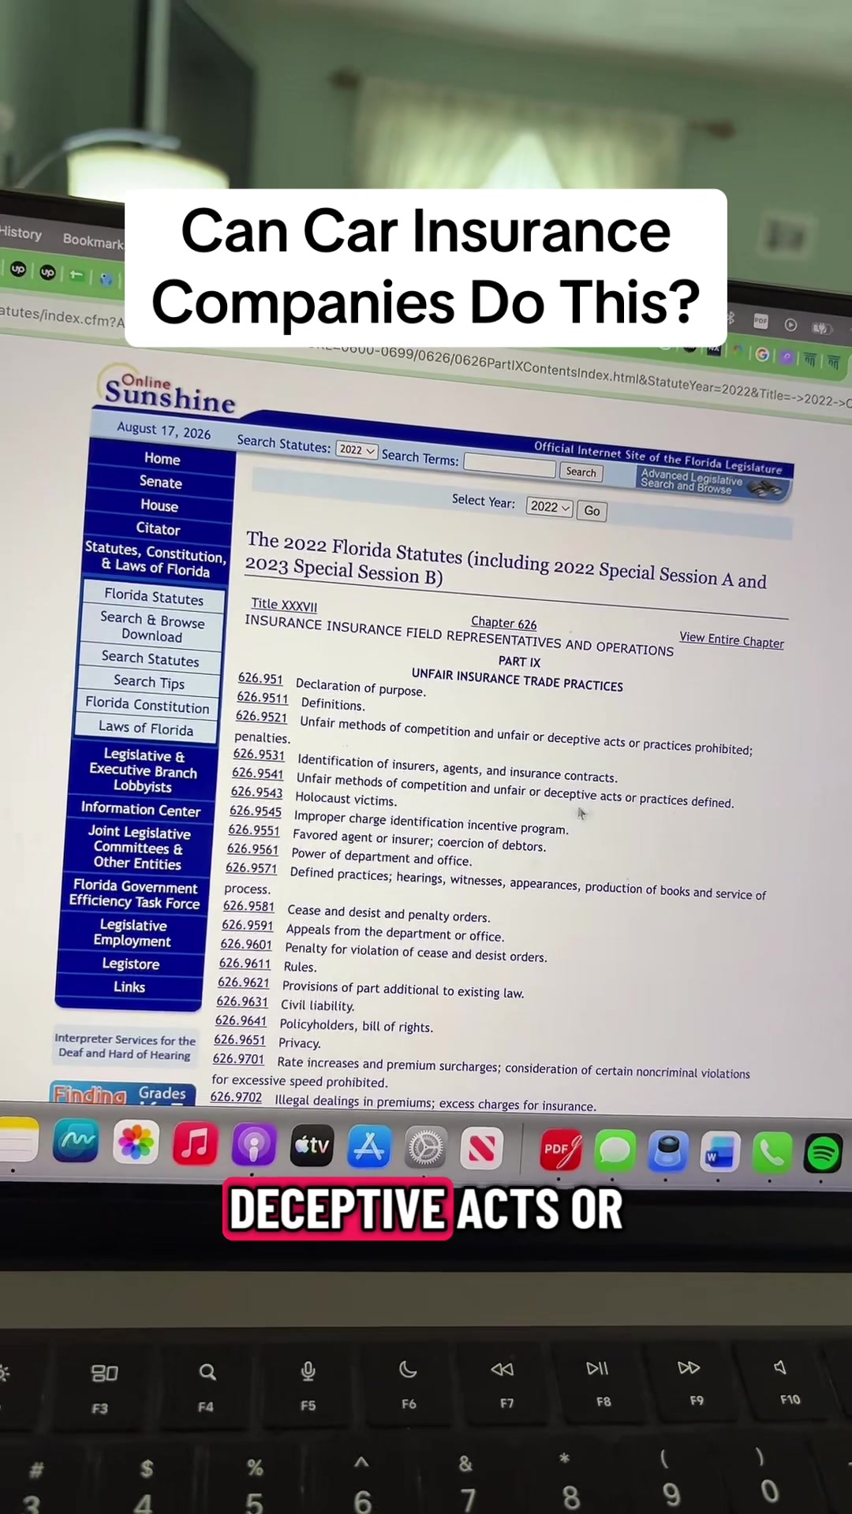Open the Search Statutes sidebar item
Image resolution: width=852 pixels, height=1514 pixels.
pos(150,658)
